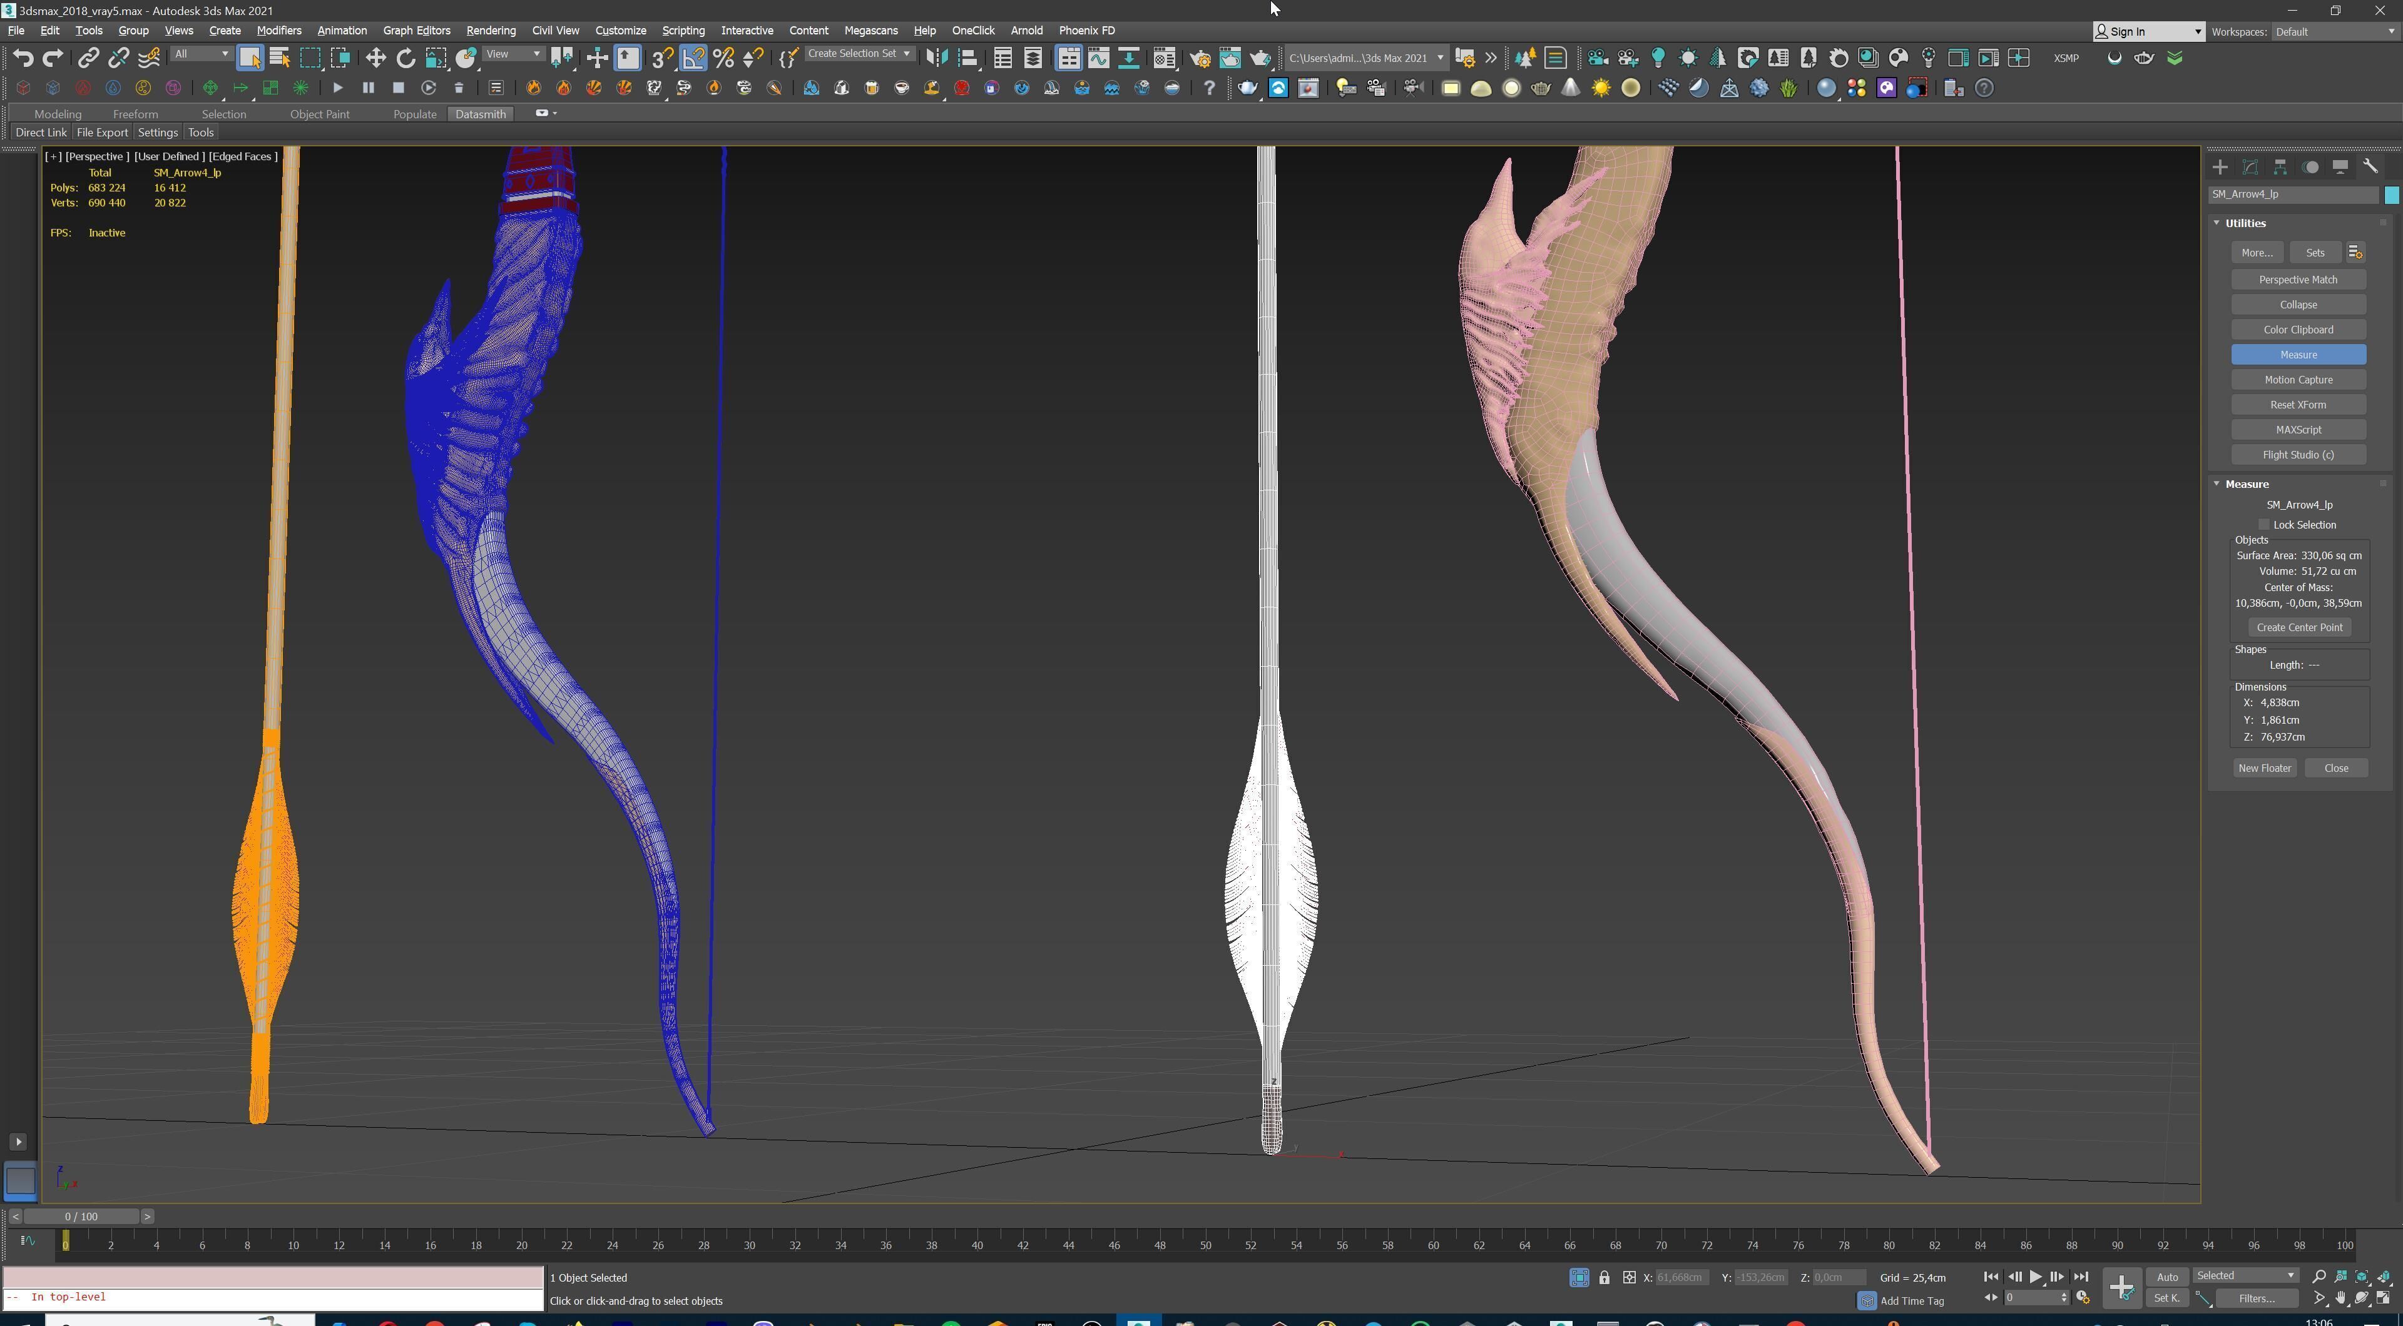Open the Rendering menu
2403x1326 pixels.
click(x=491, y=31)
